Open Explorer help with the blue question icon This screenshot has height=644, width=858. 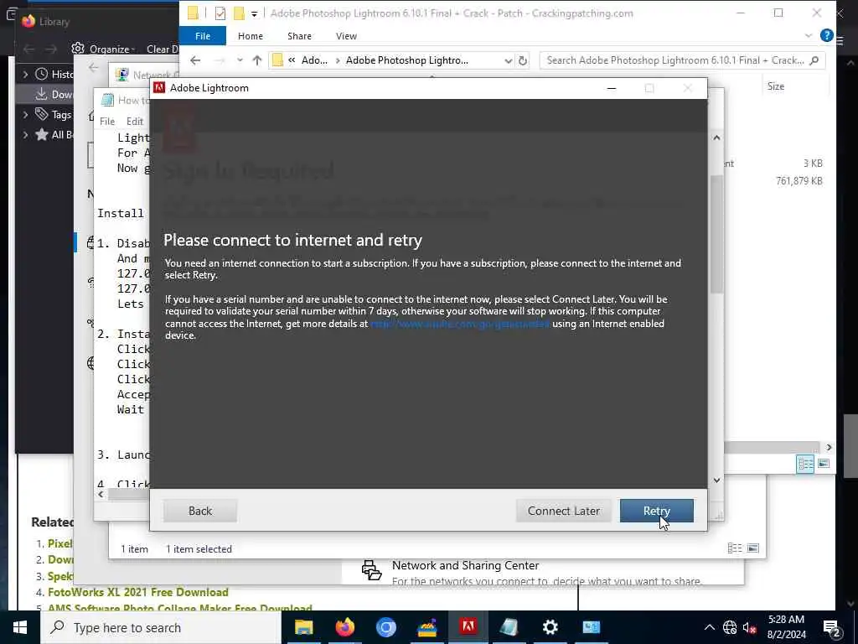(x=826, y=35)
